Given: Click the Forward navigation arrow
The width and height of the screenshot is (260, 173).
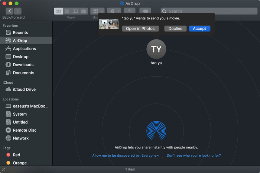Looking at the screenshot, I should point(17,11).
